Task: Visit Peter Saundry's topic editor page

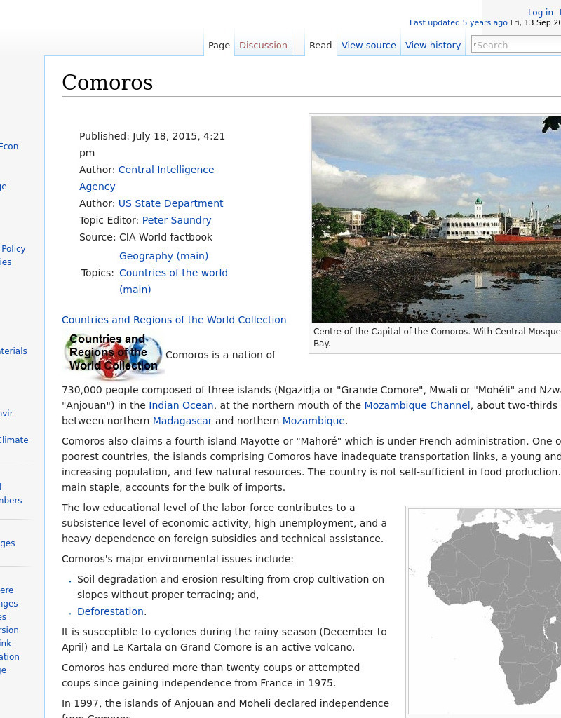Action: coord(177,220)
